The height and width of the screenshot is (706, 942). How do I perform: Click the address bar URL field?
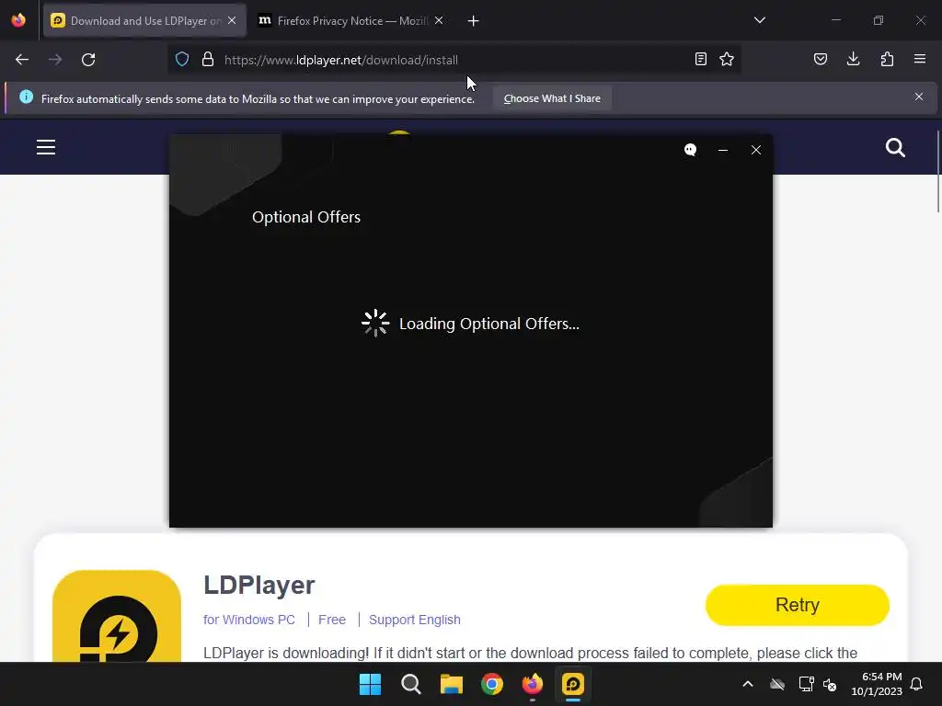point(456,60)
